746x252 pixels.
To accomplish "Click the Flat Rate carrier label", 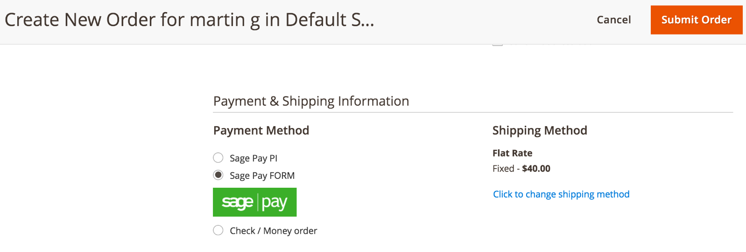I will pyautogui.click(x=512, y=153).
